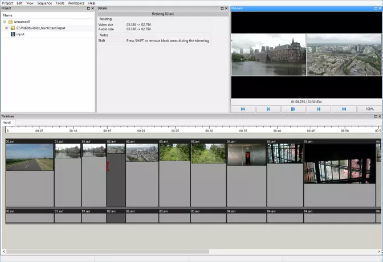The image size is (383, 262).
Task: Click the 00:15 mark on timeline ruler
Action: 107,130
